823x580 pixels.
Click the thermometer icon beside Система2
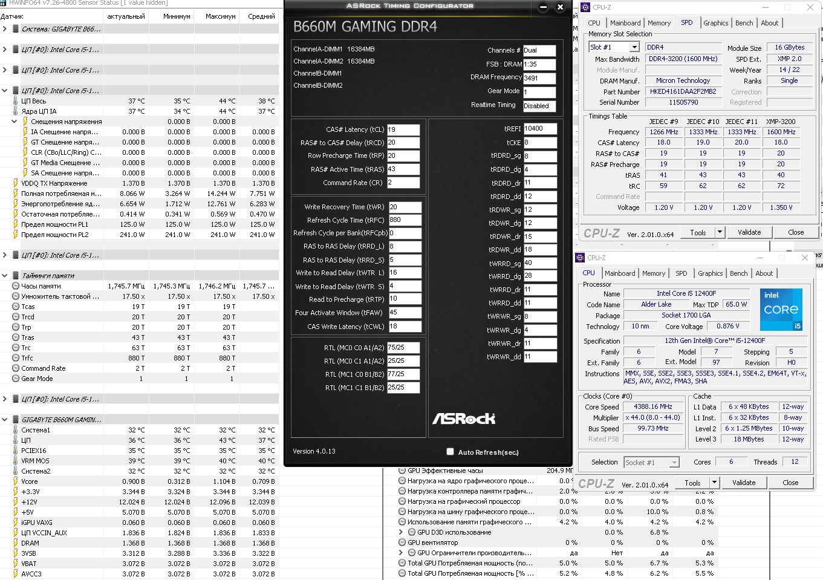(x=16, y=471)
